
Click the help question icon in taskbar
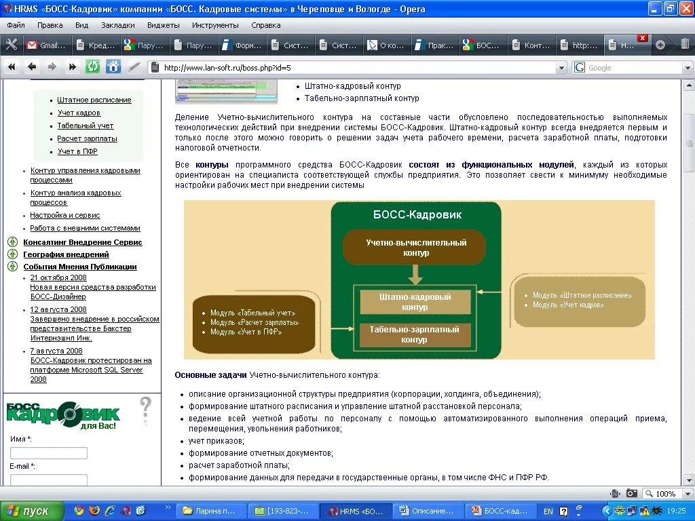pos(564,512)
